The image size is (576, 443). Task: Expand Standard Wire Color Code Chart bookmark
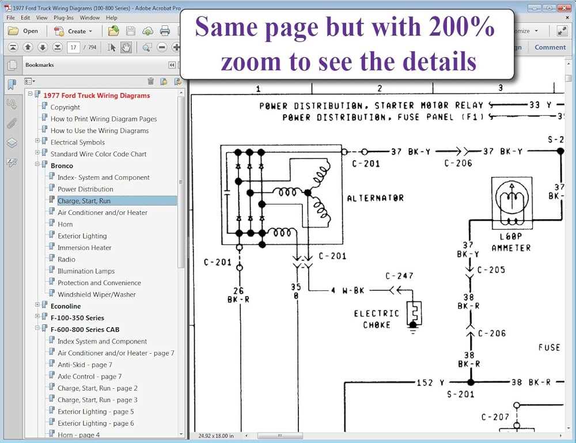[37, 152]
